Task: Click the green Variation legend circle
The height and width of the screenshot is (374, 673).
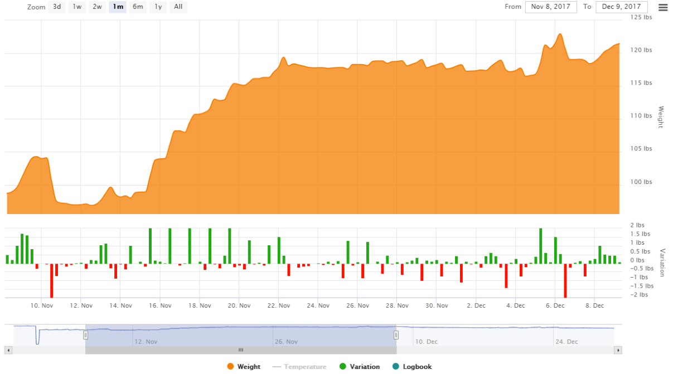Action: tap(343, 366)
